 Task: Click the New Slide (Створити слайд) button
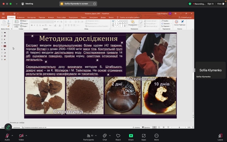pos(17,24)
